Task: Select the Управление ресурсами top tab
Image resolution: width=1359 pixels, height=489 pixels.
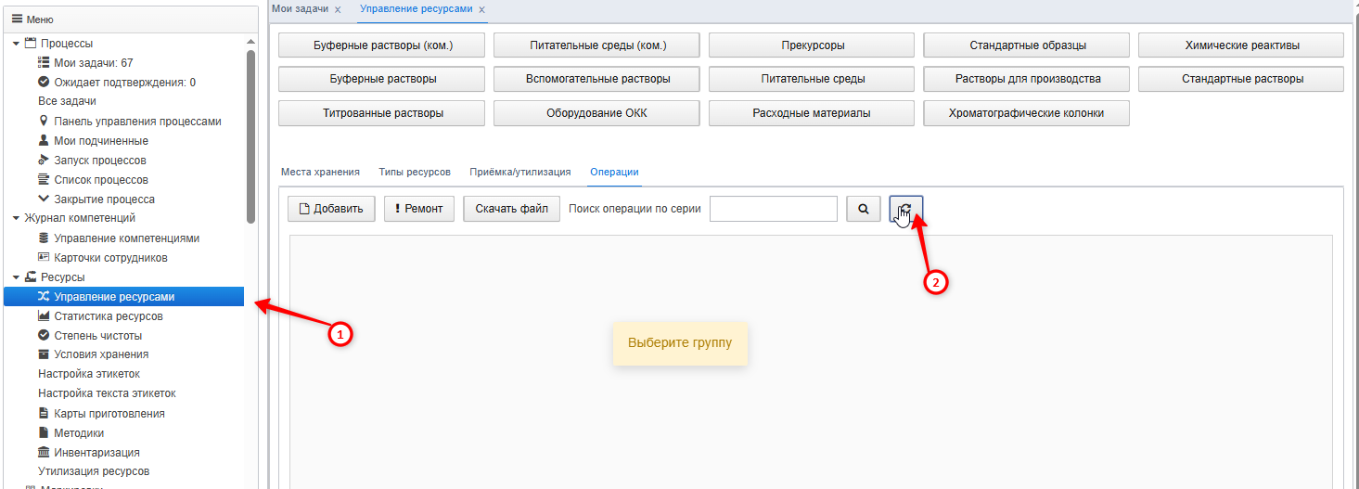Action: tap(417, 9)
